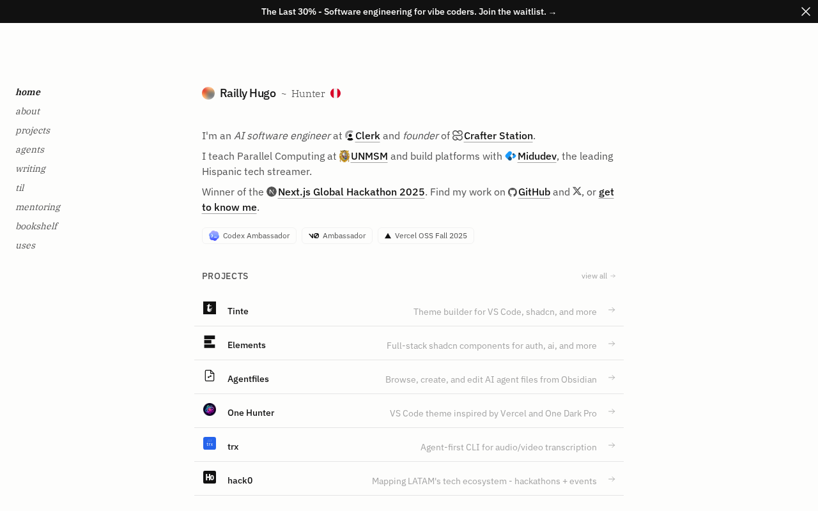Click the Agentfiles document icon

(210, 376)
